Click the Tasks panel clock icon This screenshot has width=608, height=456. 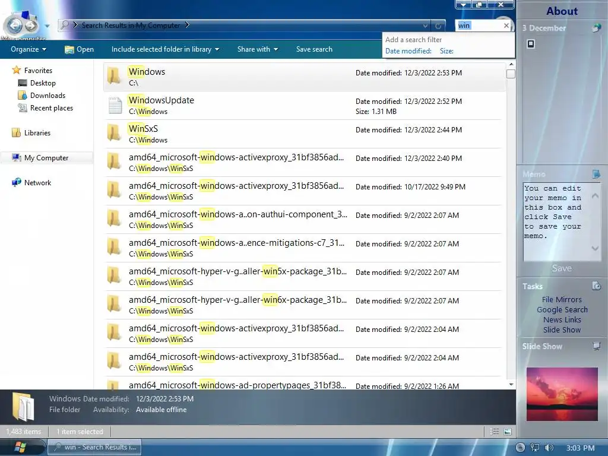[x=596, y=286]
